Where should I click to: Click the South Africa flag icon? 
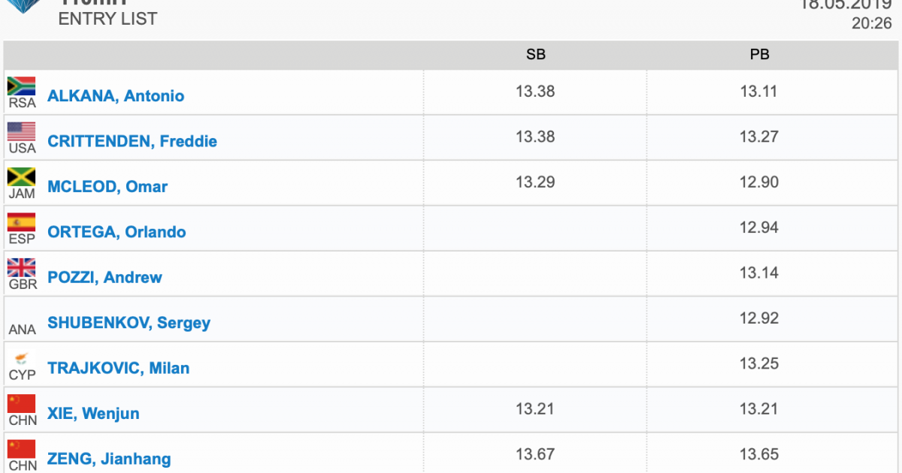(22, 86)
